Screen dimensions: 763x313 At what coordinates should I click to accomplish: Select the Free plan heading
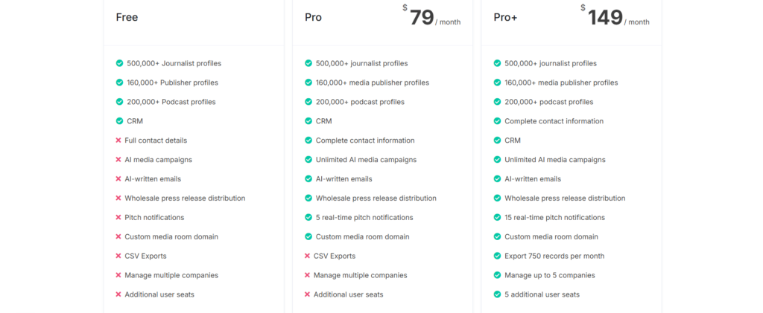click(127, 17)
